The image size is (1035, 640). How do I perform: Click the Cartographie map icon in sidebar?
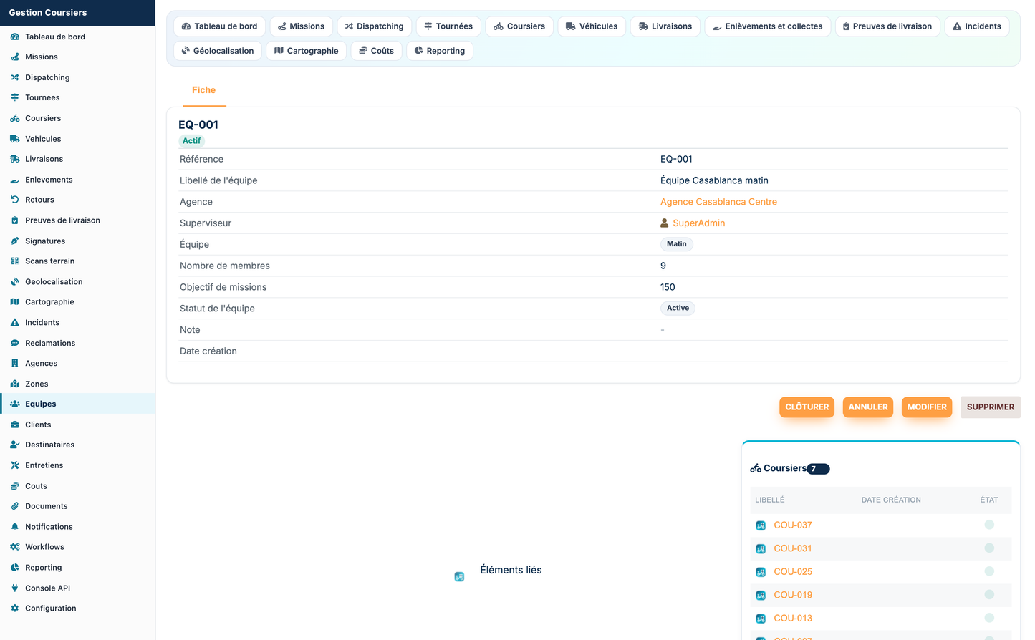[14, 302]
